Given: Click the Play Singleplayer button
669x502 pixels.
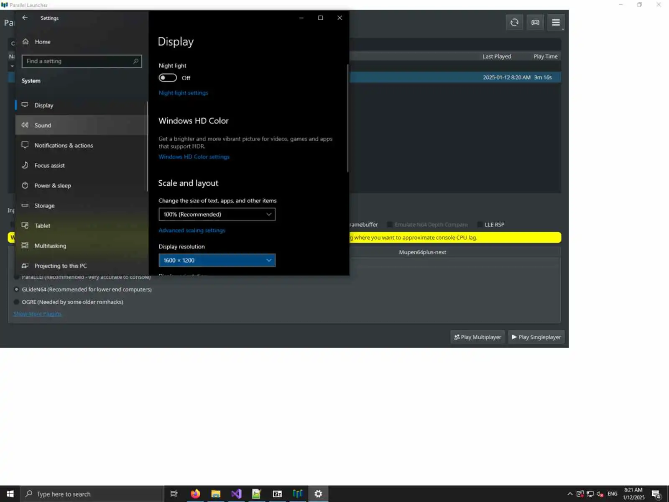Looking at the screenshot, I should [536, 337].
